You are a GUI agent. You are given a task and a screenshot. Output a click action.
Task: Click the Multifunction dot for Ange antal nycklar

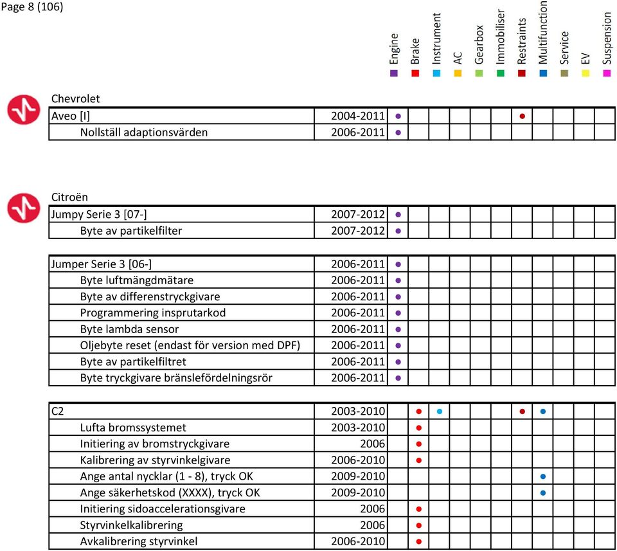click(x=543, y=476)
